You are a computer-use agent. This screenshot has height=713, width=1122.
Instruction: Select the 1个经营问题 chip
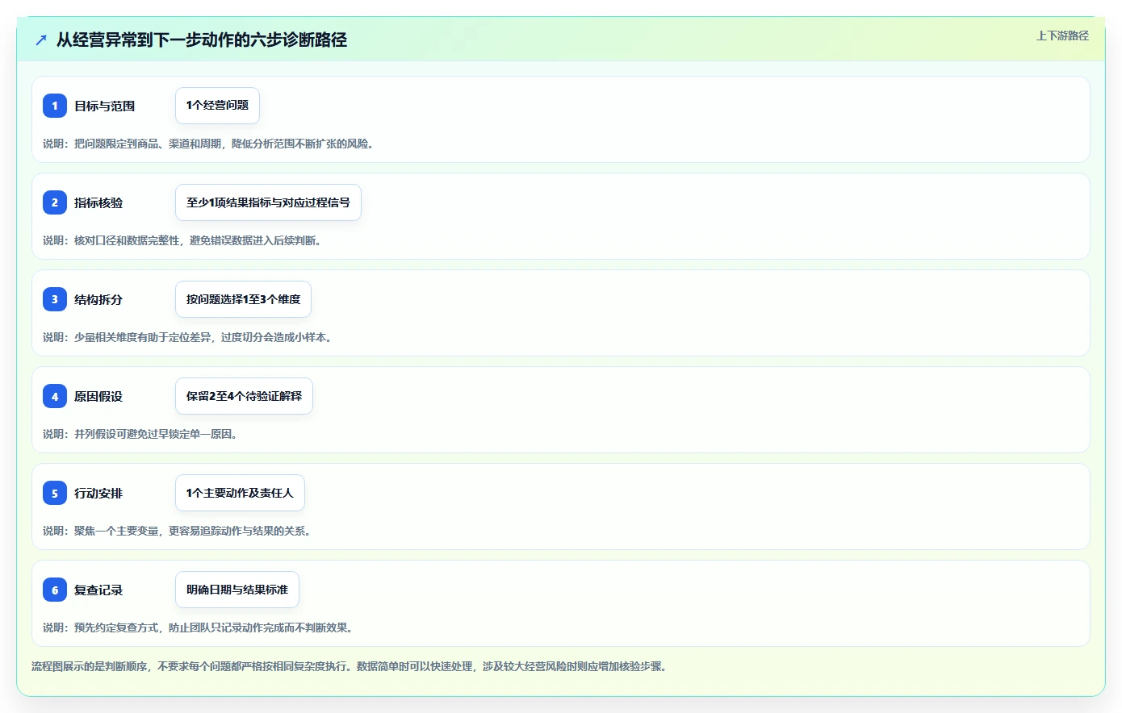[x=217, y=106]
